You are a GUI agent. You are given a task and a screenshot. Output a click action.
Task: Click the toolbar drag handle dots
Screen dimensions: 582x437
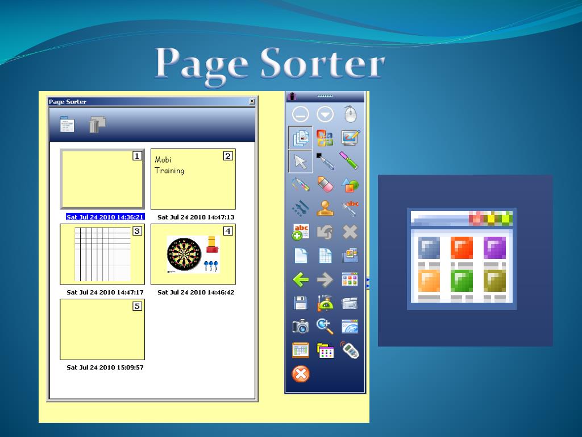tap(325, 96)
